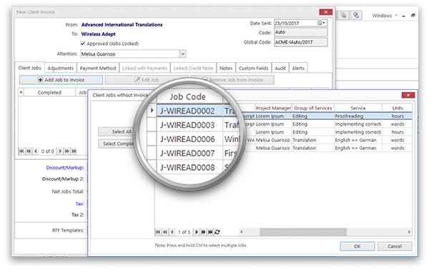Click the Add Job to Invoice button
Image resolution: width=429 pixels, height=272 pixels.
(61, 80)
